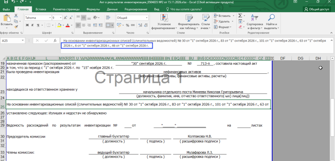
Task: Open the text orientation options
Action: (x=96, y=18)
